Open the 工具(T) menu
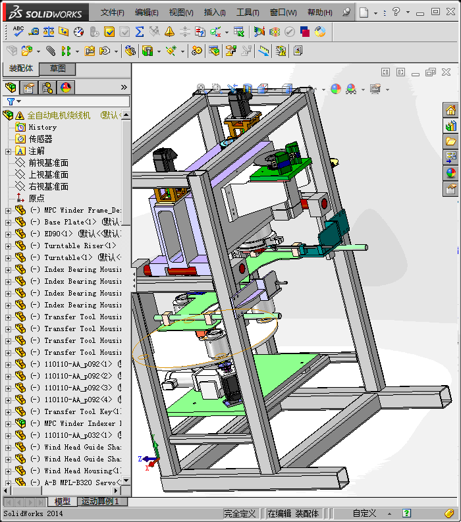This screenshot has width=461, height=522. pos(248,13)
